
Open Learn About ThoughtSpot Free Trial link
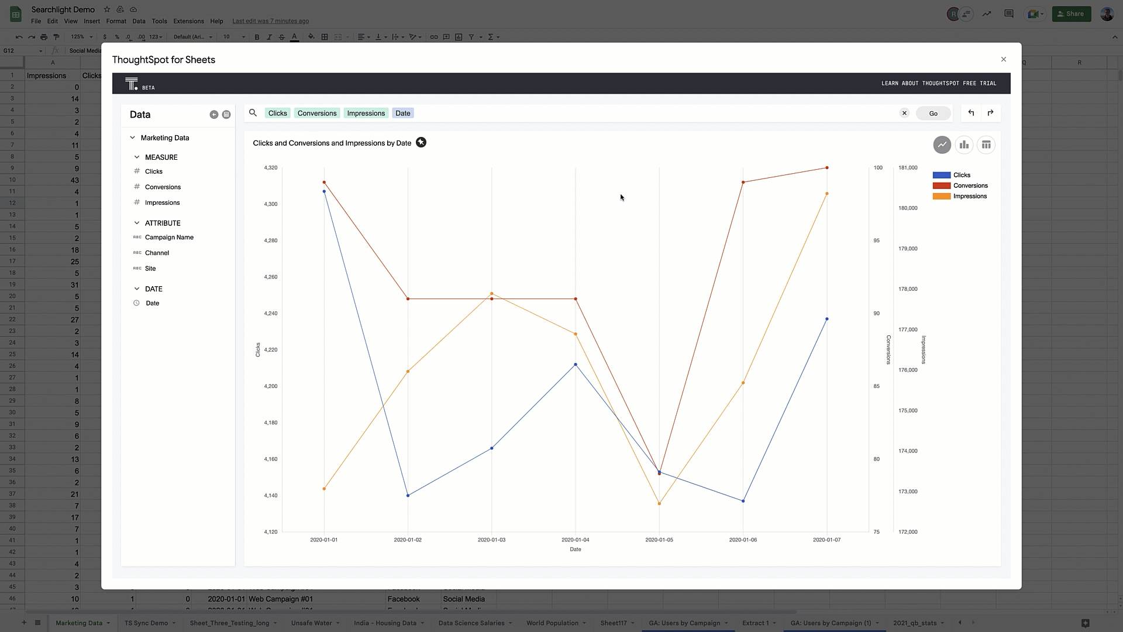pos(939,83)
